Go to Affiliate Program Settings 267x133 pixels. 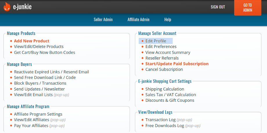pyautogui.click(x=38, y=114)
